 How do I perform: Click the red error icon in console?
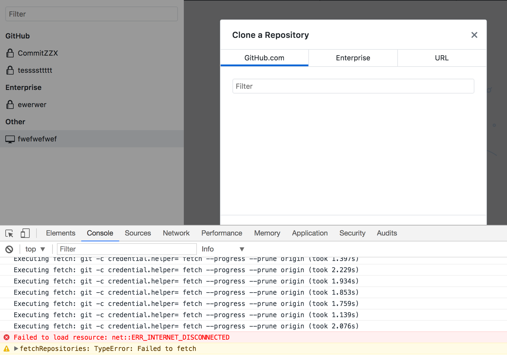[7, 337]
